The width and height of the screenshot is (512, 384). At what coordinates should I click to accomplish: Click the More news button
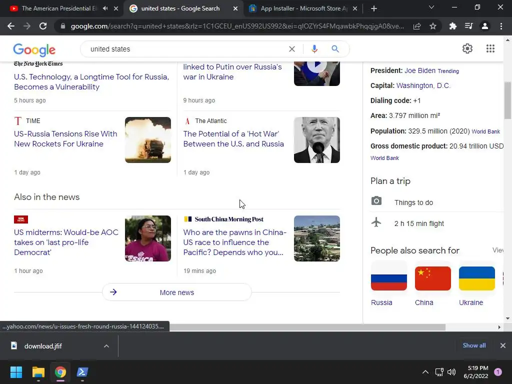177,292
